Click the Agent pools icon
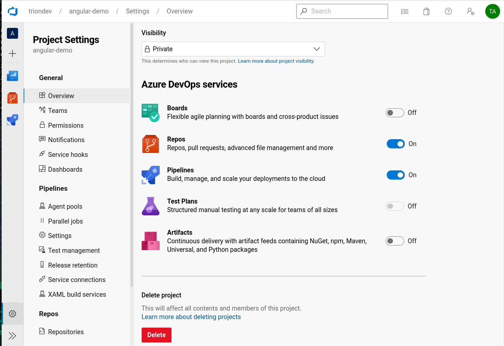 tap(42, 205)
